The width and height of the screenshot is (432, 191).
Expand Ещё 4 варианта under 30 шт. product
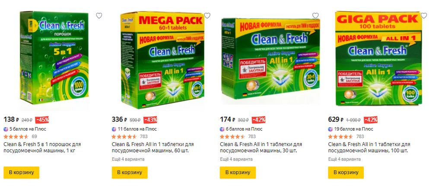click(x=236, y=160)
